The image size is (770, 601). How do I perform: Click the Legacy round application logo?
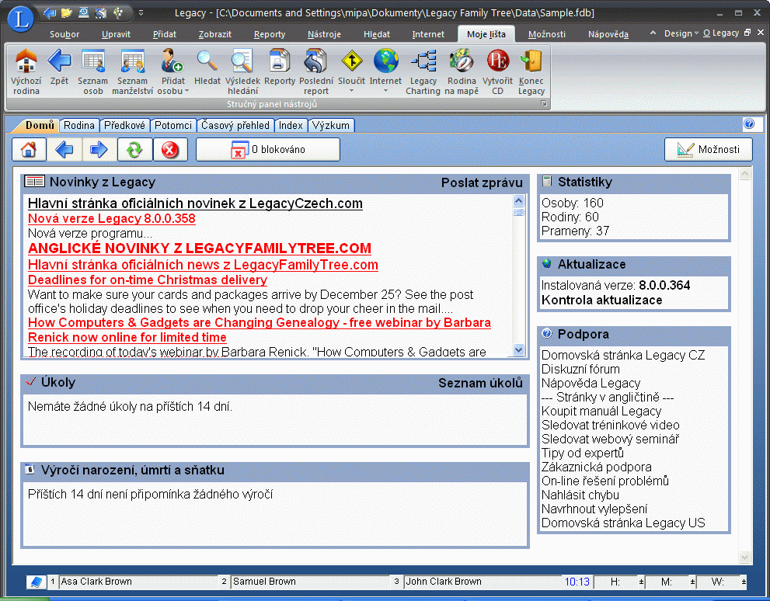point(21,19)
